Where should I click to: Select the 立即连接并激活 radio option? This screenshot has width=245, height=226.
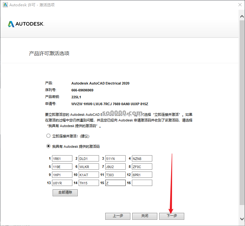(49, 136)
